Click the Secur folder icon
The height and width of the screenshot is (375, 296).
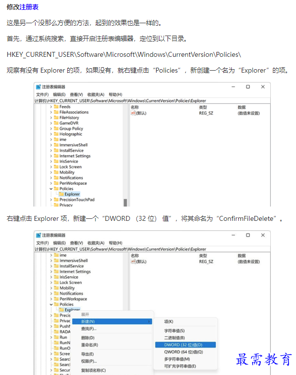click(x=56, y=370)
